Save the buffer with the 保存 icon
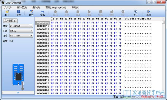The width and height of the screenshot is (167, 100). click(x=18, y=13)
